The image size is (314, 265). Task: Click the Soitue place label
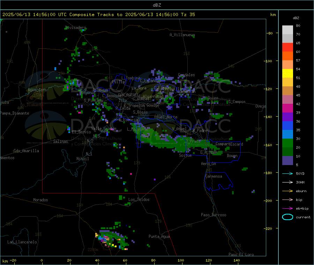[186, 155]
